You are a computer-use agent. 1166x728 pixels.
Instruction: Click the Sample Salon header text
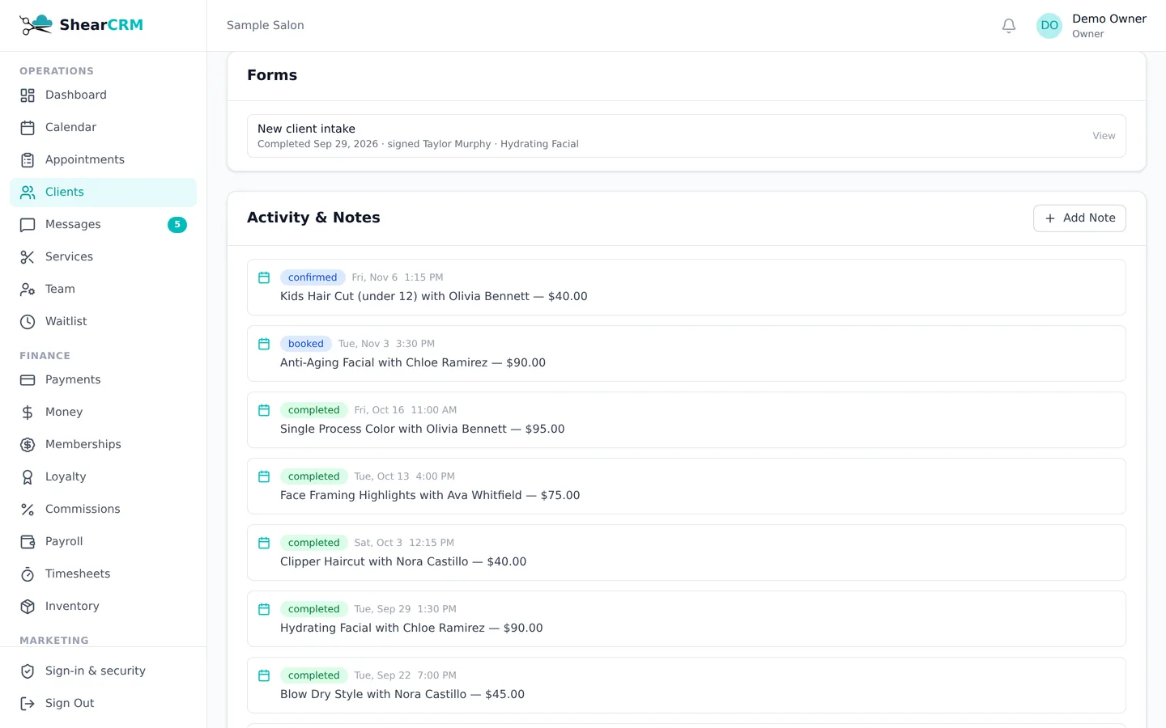(266, 26)
